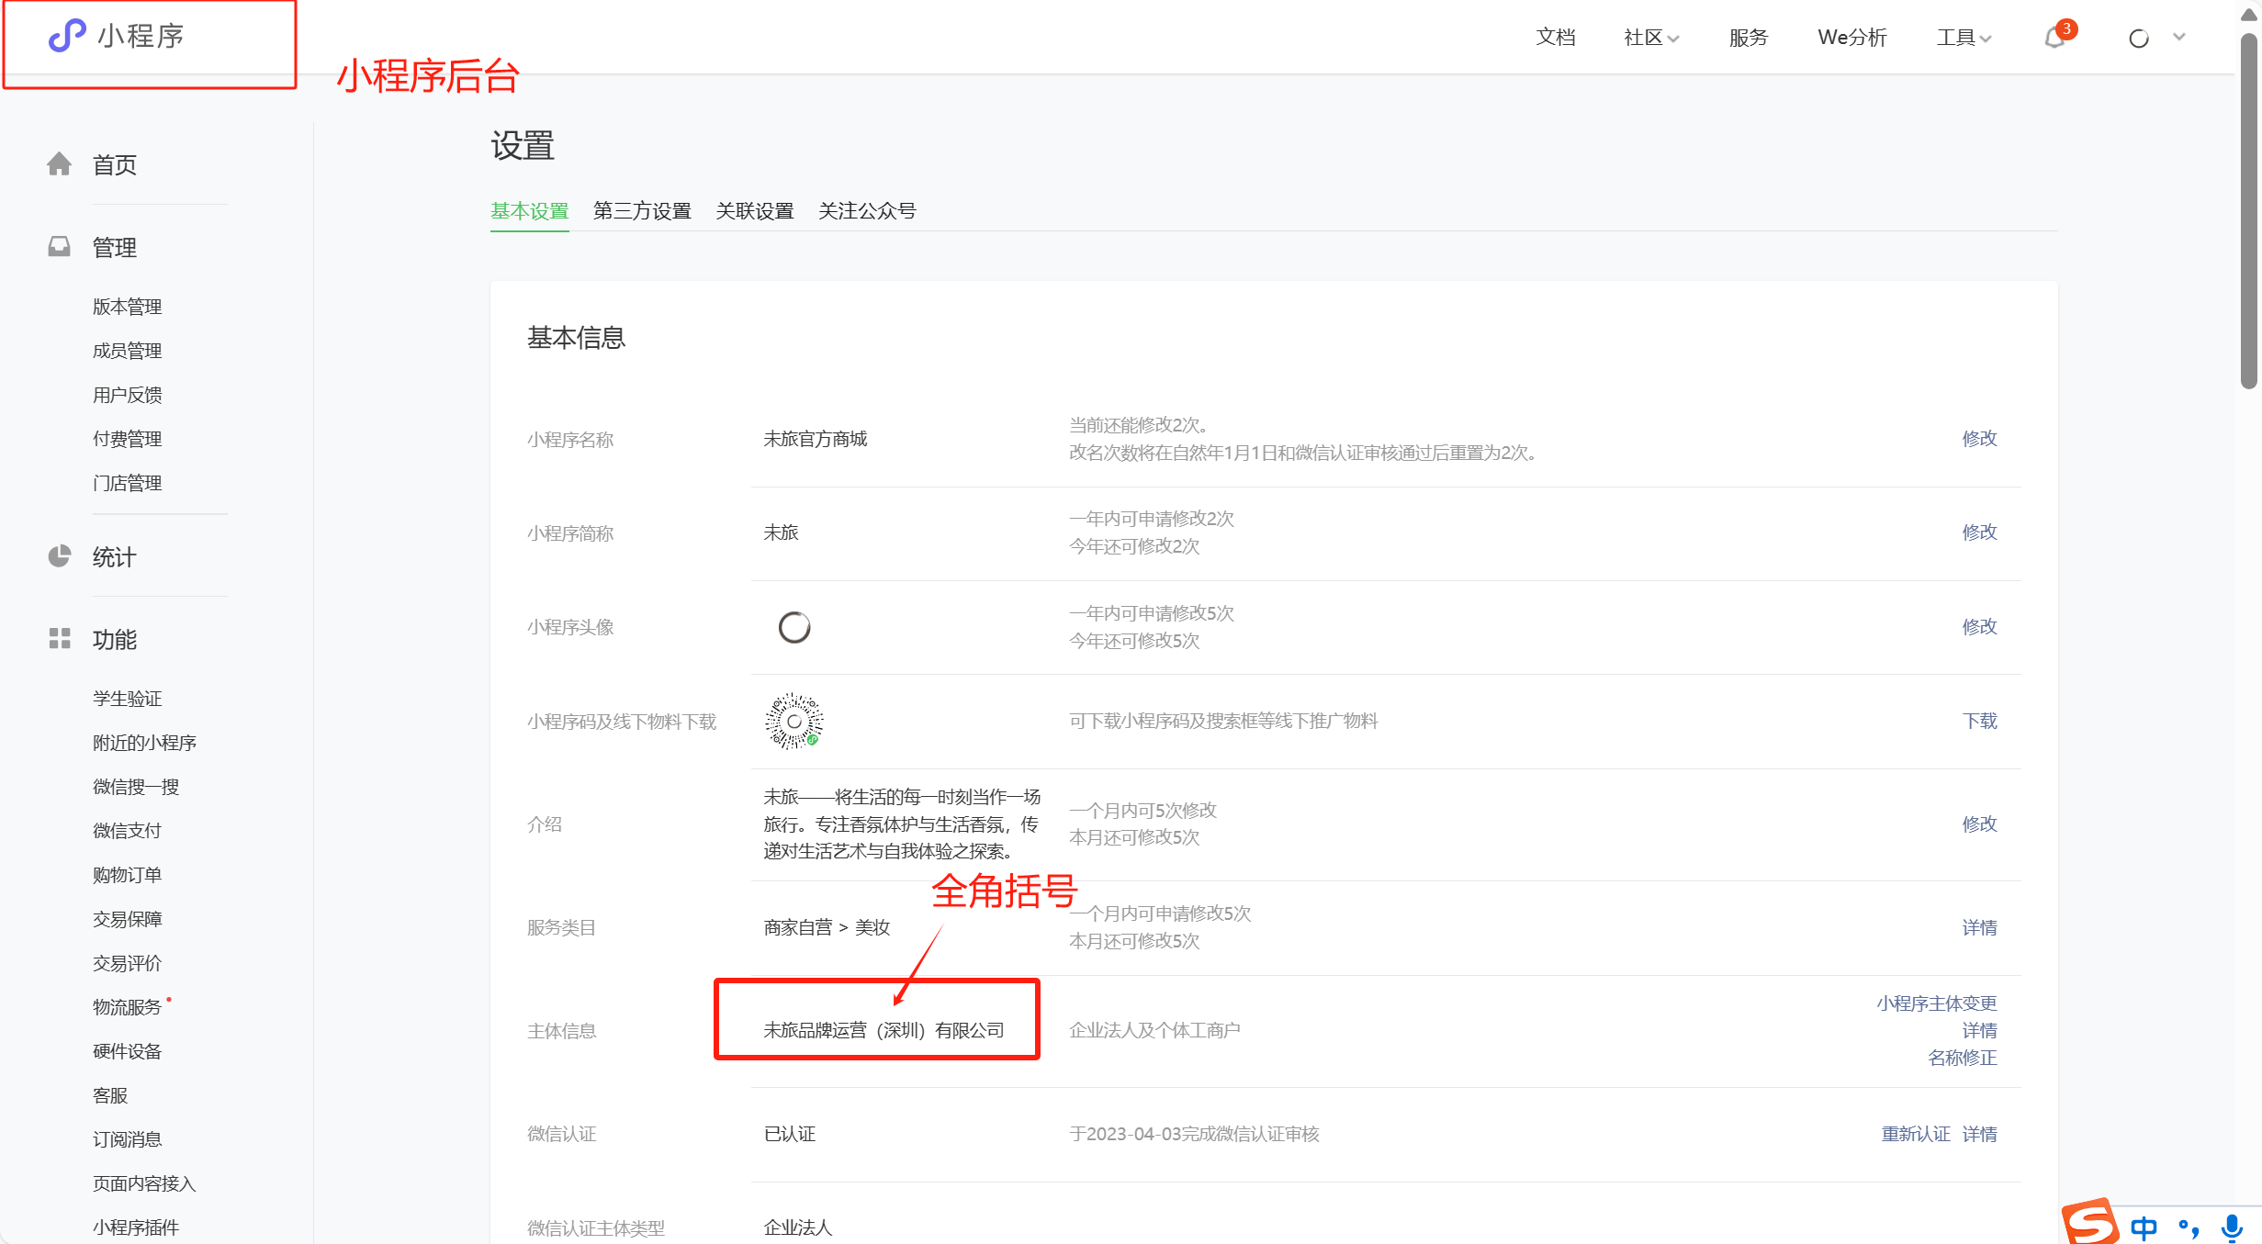Click the 小程序主体变更 link
The height and width of the screenshot is (1244, 2262).
tap(1936, 1003)
